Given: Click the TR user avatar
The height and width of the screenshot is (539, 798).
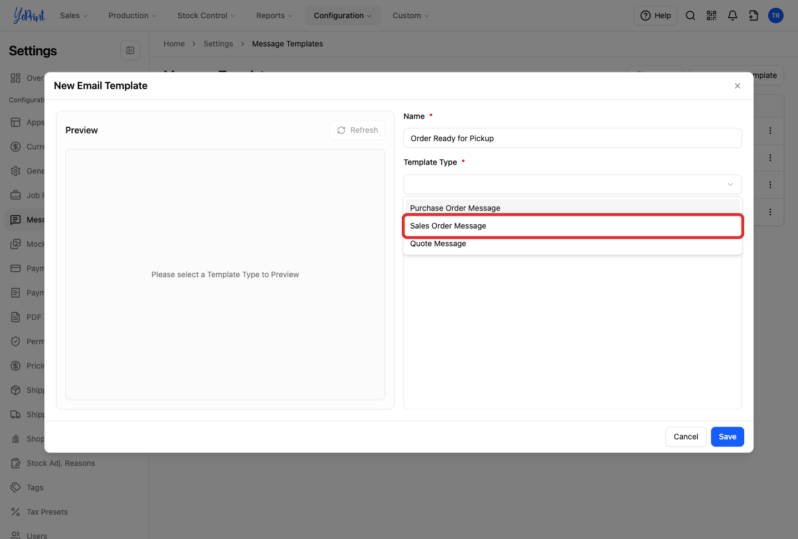Looking at the screenshot, I should (776, 15).
